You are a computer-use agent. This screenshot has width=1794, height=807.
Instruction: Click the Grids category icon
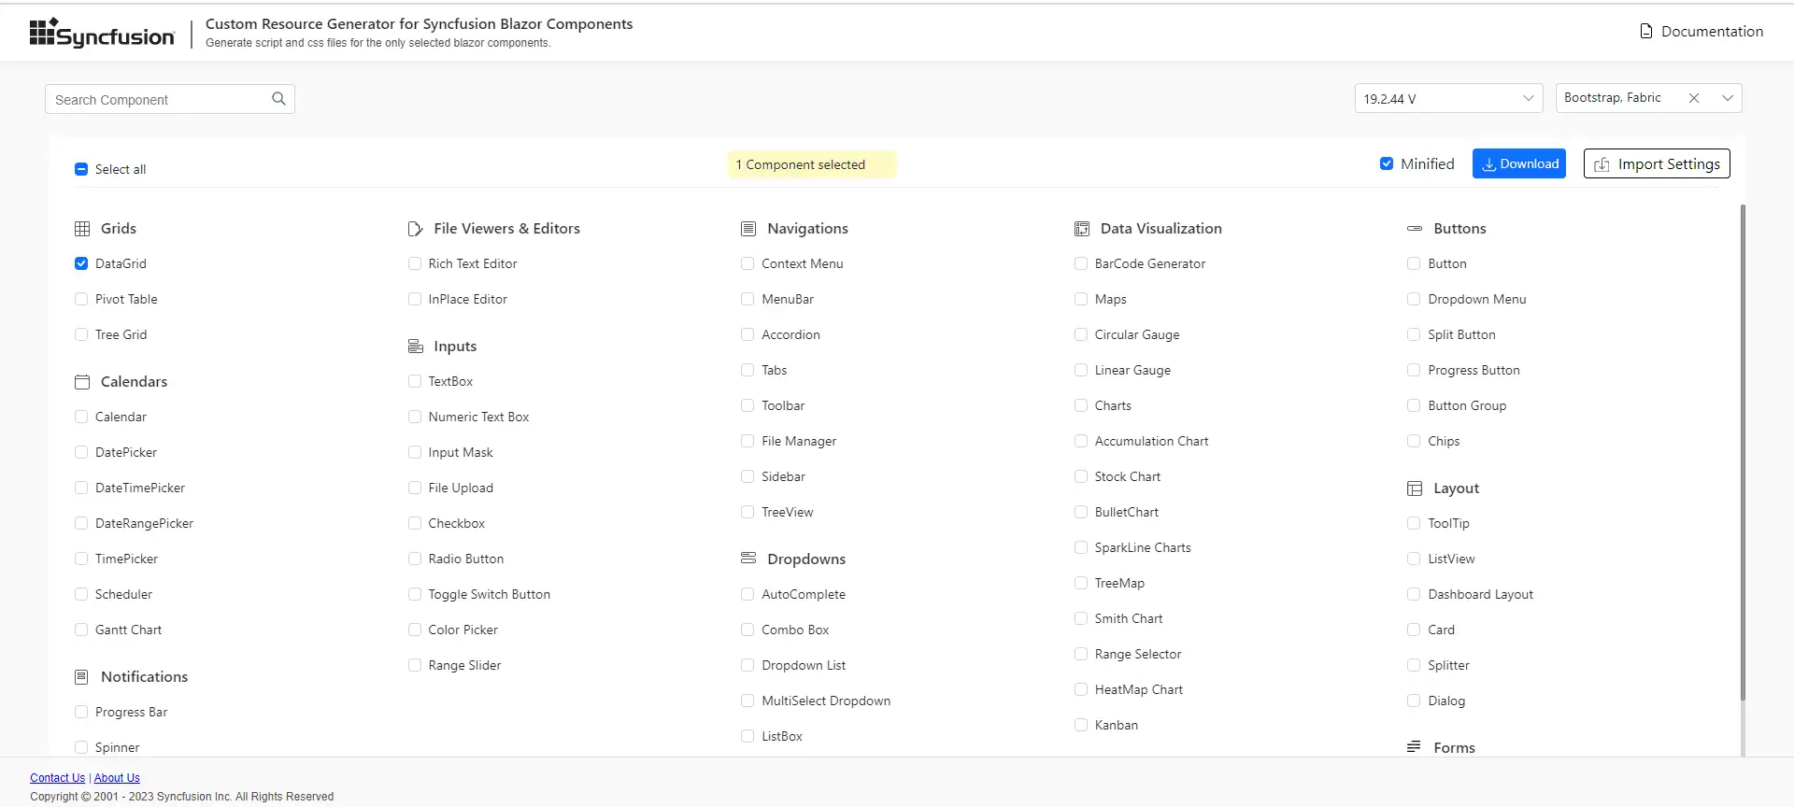pyautogui.click(x=82, y=229)
